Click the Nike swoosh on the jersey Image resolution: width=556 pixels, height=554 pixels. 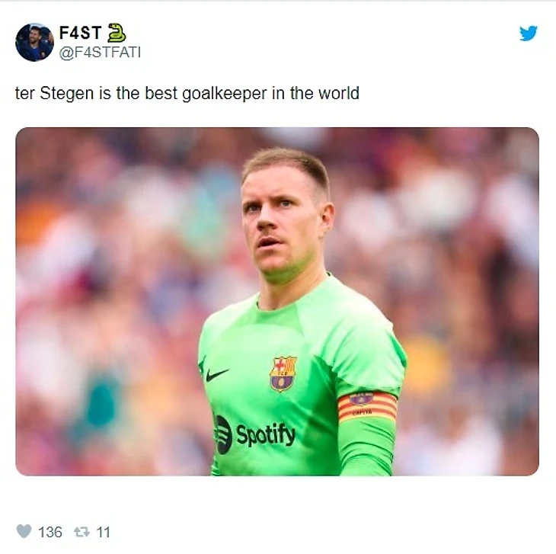(217, 374)
